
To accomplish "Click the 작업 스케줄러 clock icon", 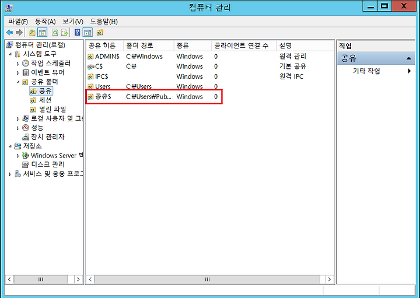I will [26, 64].
